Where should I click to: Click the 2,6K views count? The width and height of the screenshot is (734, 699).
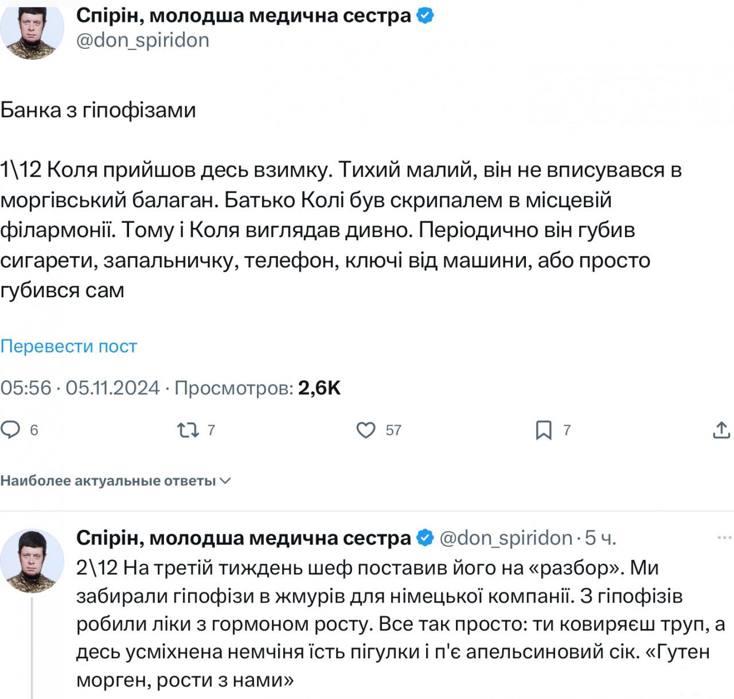[x=319, y=389]
